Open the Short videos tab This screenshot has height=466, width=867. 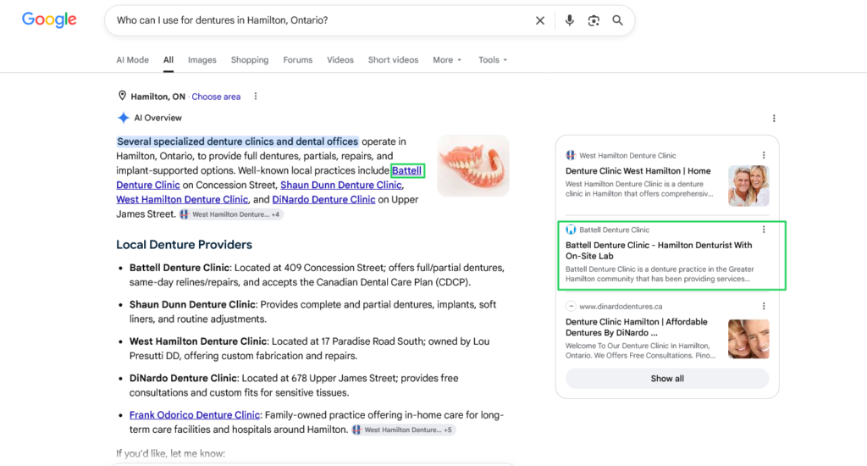tap(393, 60)
